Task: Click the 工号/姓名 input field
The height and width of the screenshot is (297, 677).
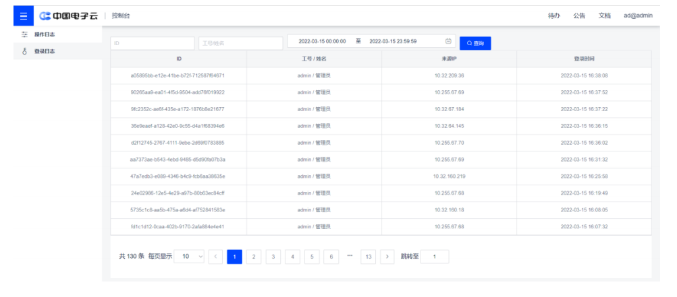Action: pyautogui.click(x=240, y=43)
